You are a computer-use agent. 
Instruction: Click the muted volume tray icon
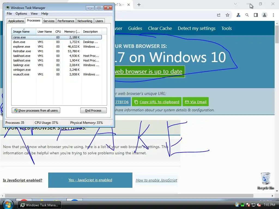tap(259, 205)
